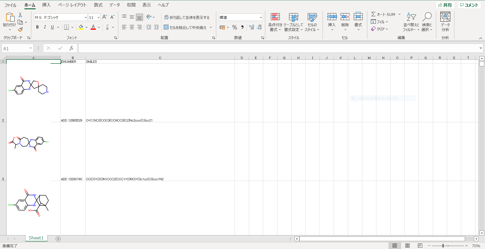Click the Share (共有) button
The width and height of the screenshot is (485, 249).
click(x=445, y=5)
